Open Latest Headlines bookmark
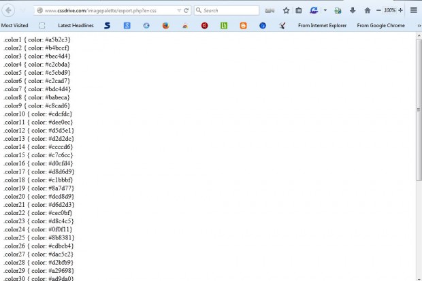This screenshot has height=281, width=422. point(76,26)
